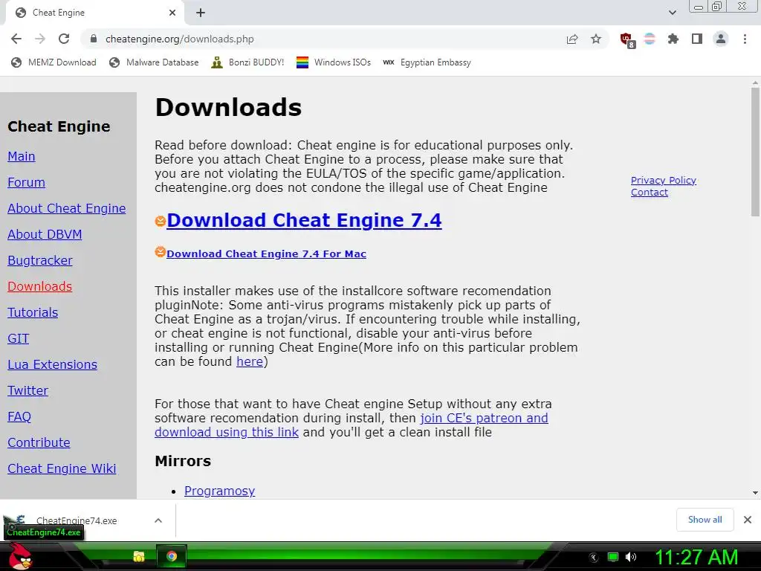
Task: Click Show all downloads button
Action: tap(705, 520)
